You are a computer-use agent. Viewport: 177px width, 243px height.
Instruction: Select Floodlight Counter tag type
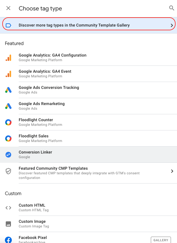88,122
